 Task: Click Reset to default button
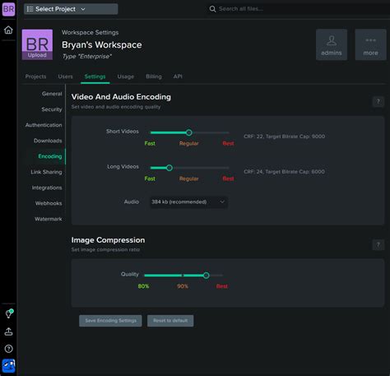click(x=170, y=321)
